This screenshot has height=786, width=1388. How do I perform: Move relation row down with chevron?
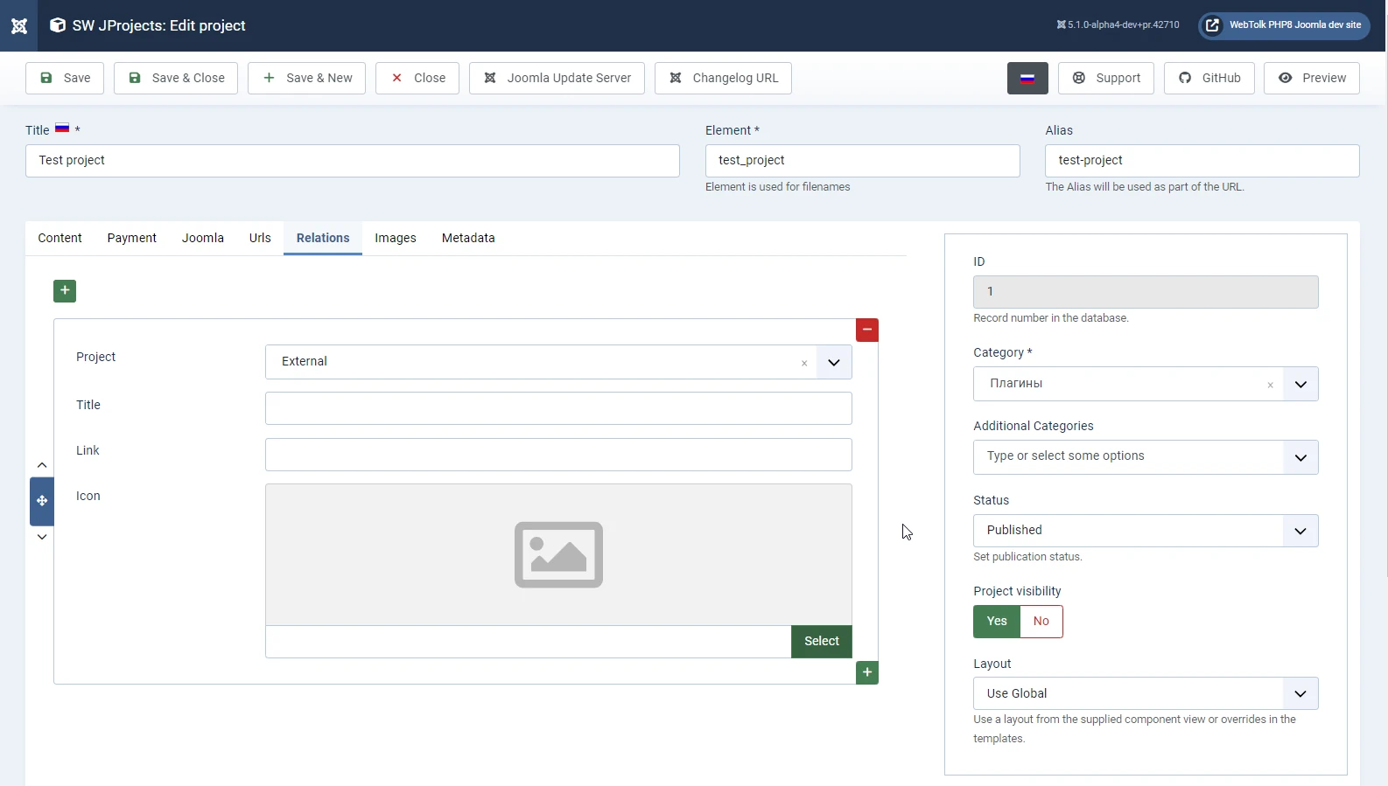42,537
